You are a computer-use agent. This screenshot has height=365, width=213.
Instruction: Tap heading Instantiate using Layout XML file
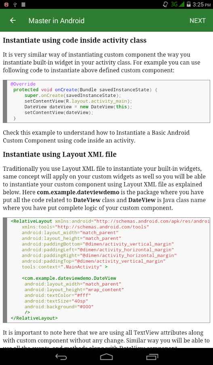60,155
